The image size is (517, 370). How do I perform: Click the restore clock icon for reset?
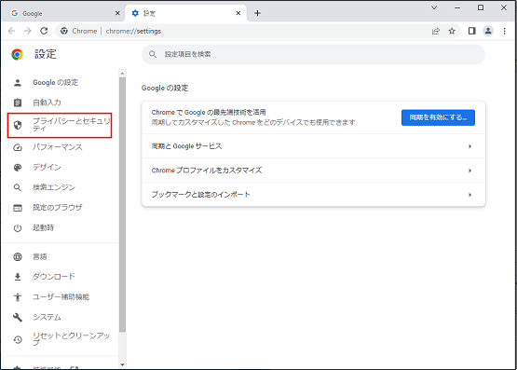[x=18, y=339]
